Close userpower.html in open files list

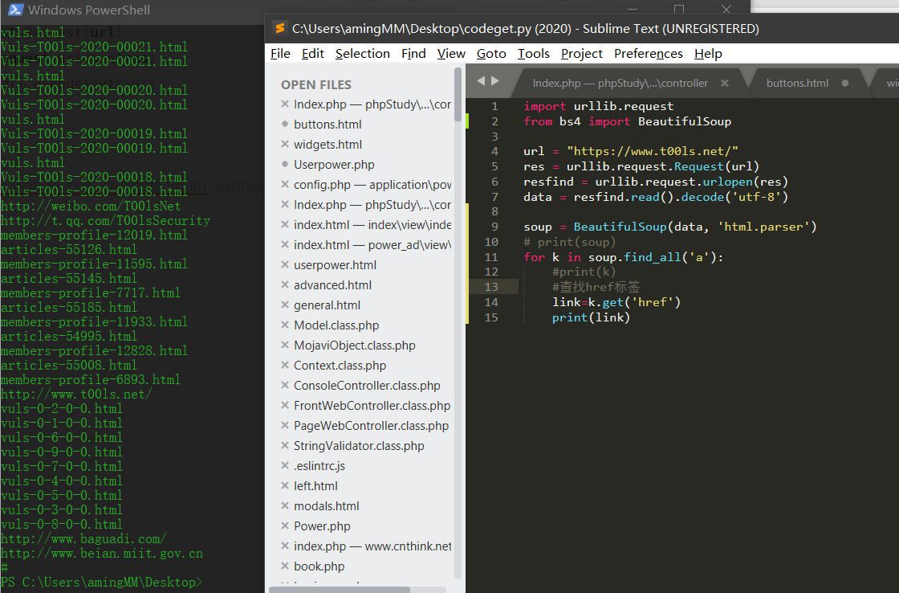[x=285, y=264]
